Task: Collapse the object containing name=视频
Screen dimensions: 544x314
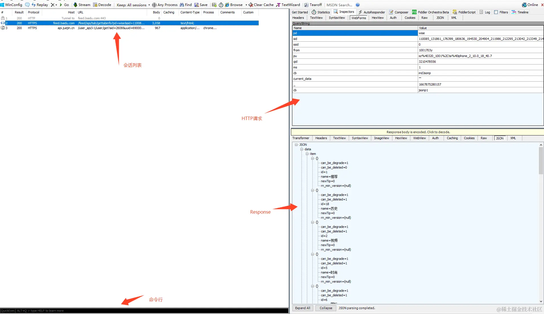Action: click(313, 222)
